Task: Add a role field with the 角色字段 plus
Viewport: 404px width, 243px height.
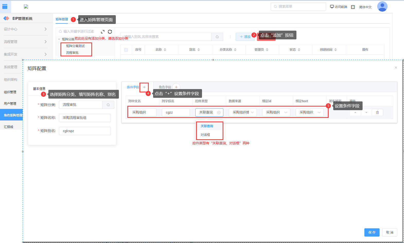Action: pos(176,87)
